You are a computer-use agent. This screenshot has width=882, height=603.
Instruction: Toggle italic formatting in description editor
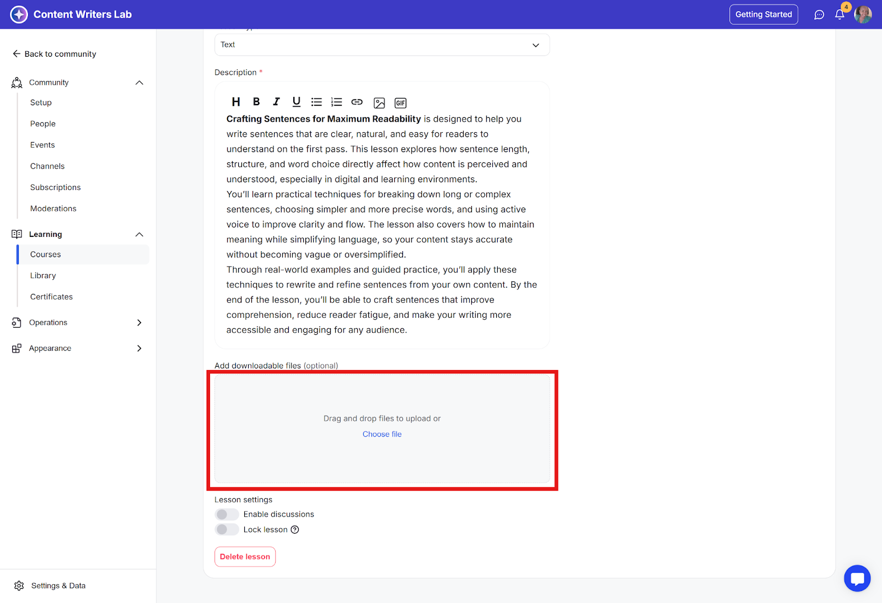(276, 102)
